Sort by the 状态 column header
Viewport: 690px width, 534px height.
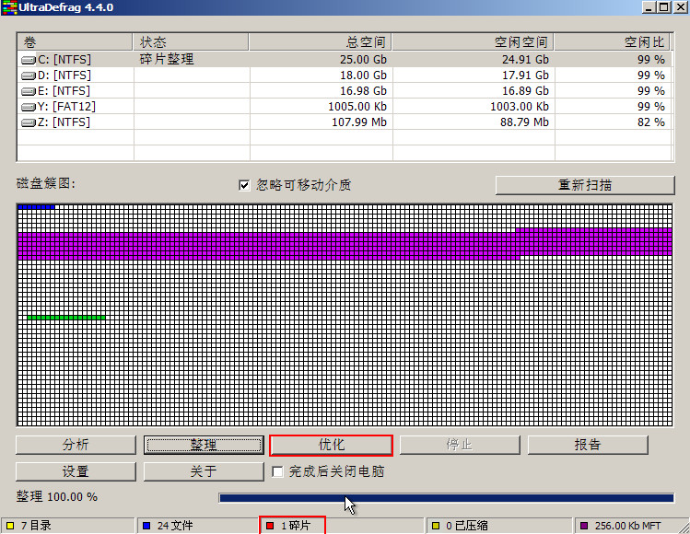191,42
